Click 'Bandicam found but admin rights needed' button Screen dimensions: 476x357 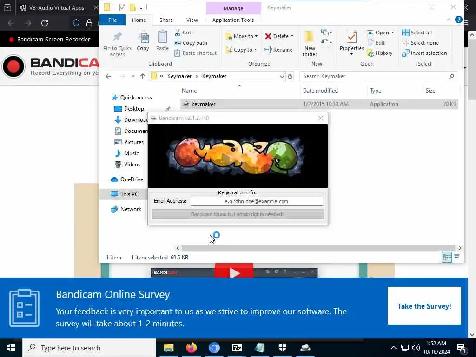pyautogui.click(x=238, y=214)
